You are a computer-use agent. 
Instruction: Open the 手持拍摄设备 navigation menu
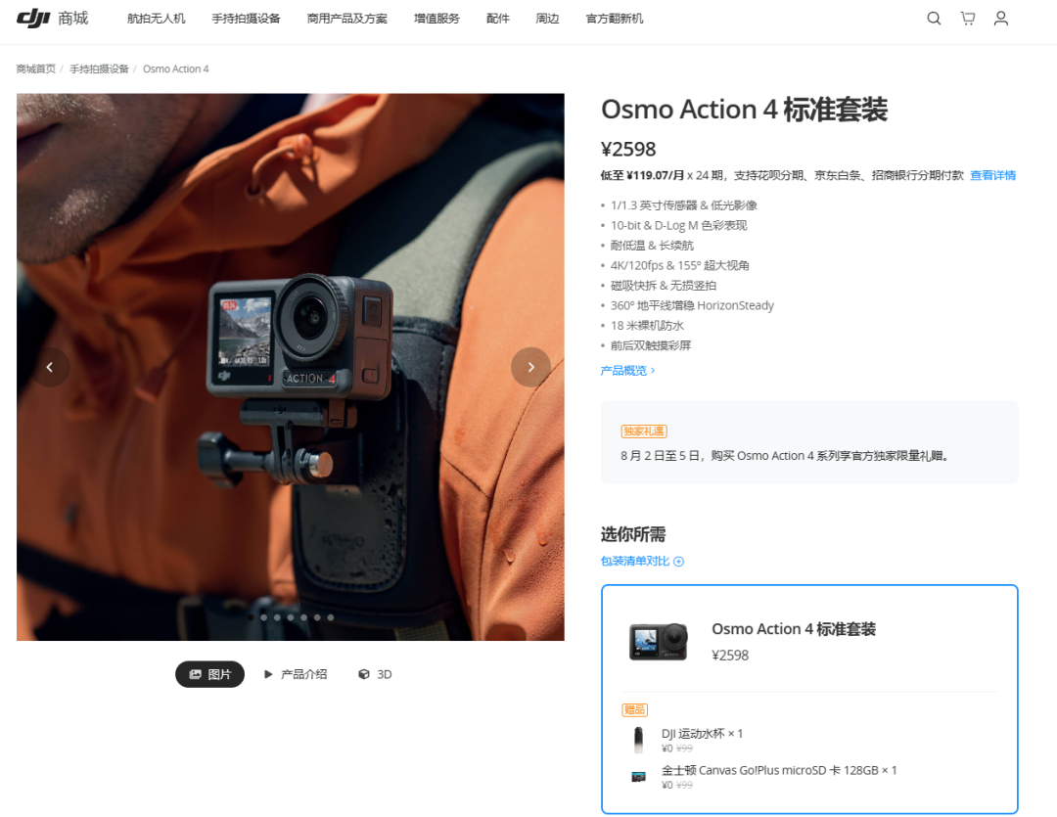(246, 19)
